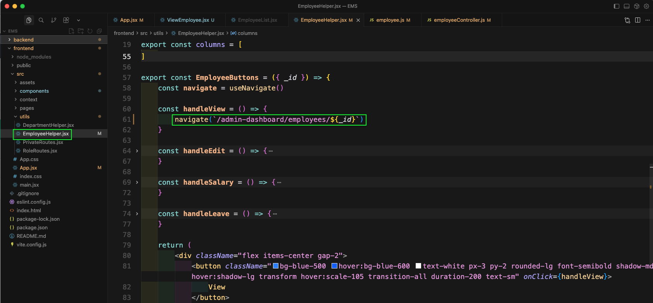The image size is (653, 303).
Task: Open editor More Actions ellipsis
Action: [648, 20]
